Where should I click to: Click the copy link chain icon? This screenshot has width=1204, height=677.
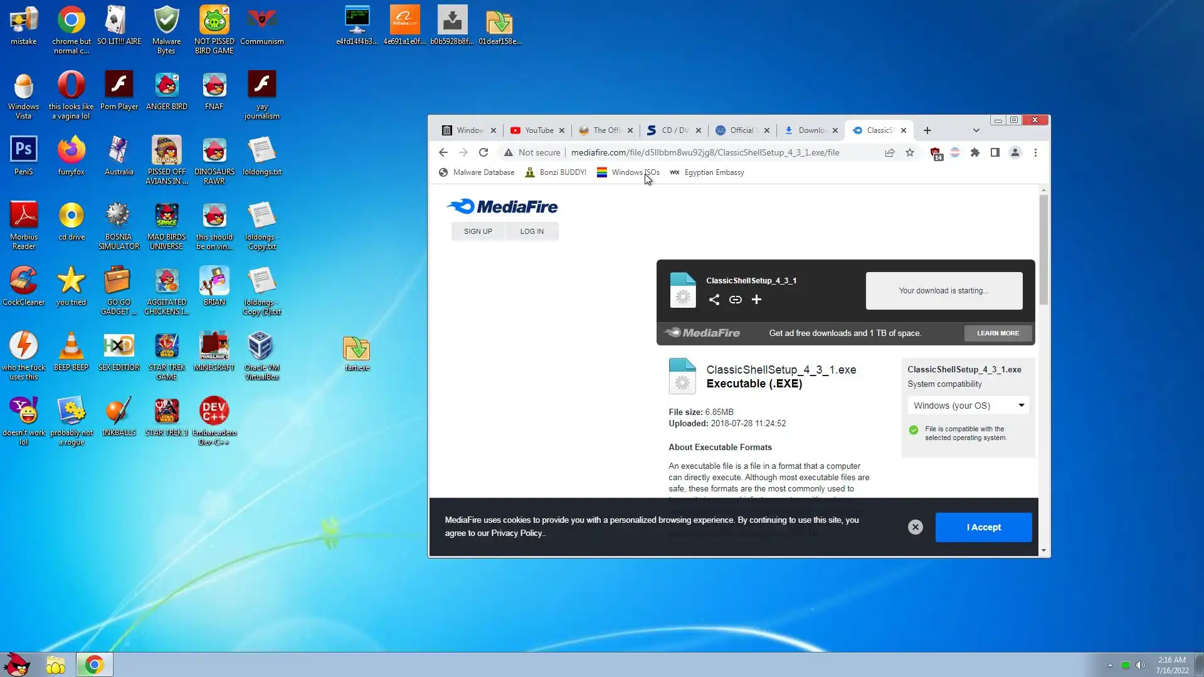coord(735,300)
